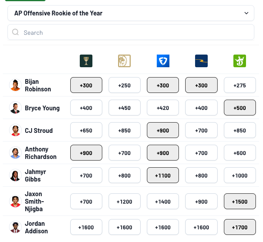Viewport: 263px width, 242px height.
Task: Open Jordan Addison's player avatar
Action: (x=15, y=227)
